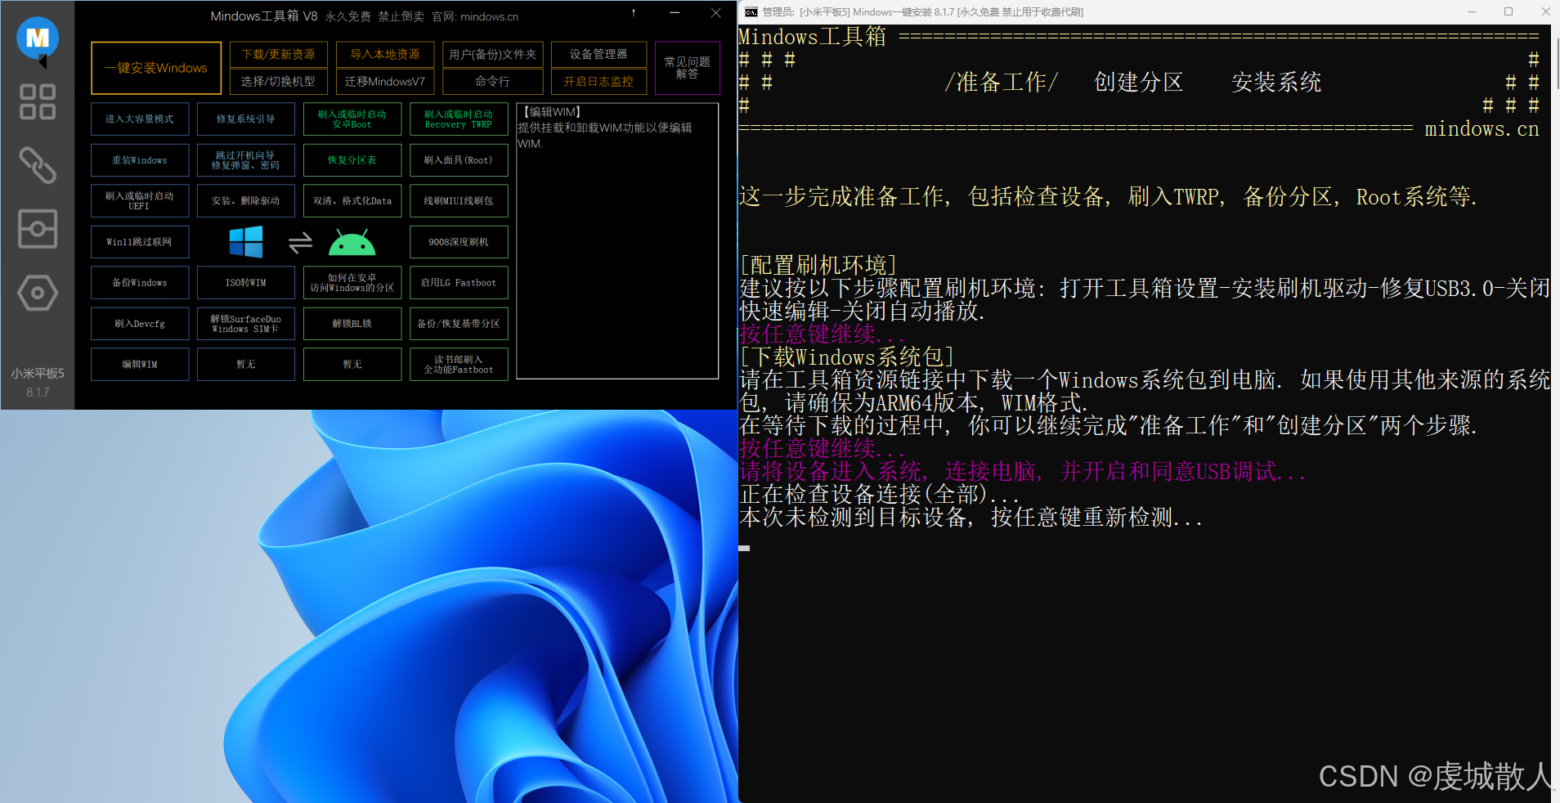The height and width of the screenshot is (803, 1560).
Task: Click the swap arrows icon
Action: (x=300, y=243)
